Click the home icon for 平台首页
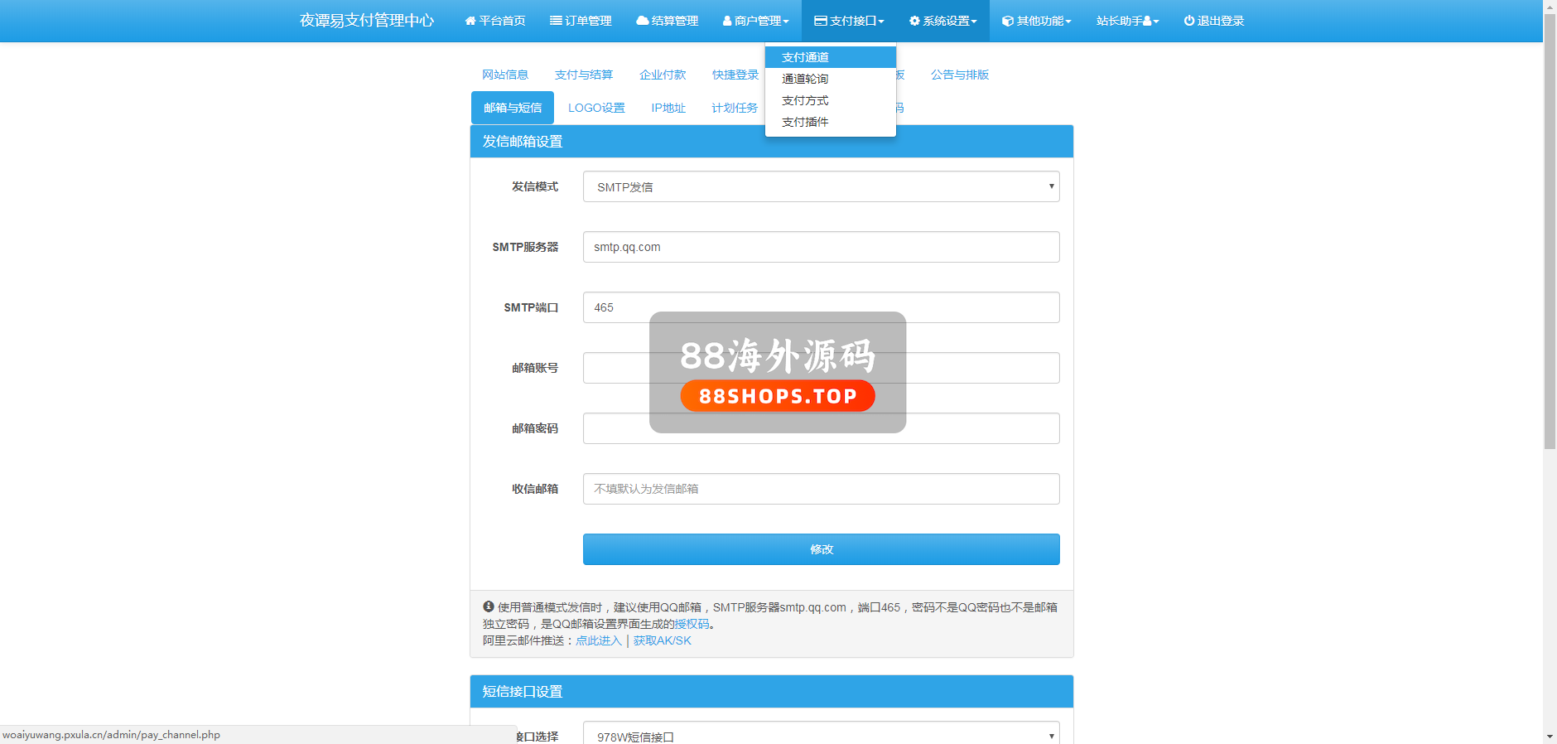Image resolution: width=1557 pixels, height=744 pixels. tap(470, 21)
